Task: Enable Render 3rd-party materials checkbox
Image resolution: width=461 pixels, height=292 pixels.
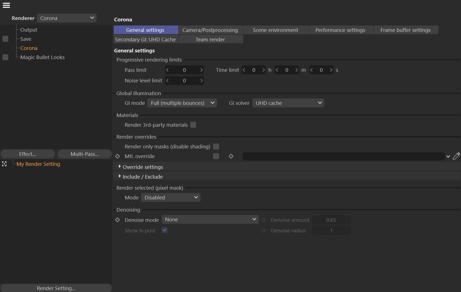Action: (193, 125)
